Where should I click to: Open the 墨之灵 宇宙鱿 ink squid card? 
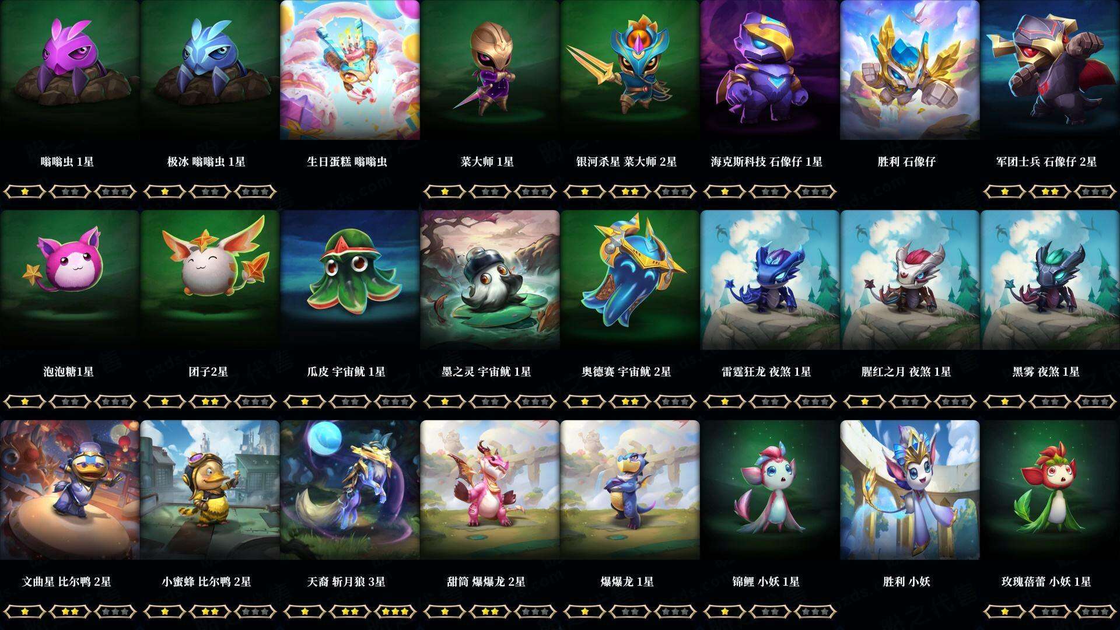[x=490, y=280]
